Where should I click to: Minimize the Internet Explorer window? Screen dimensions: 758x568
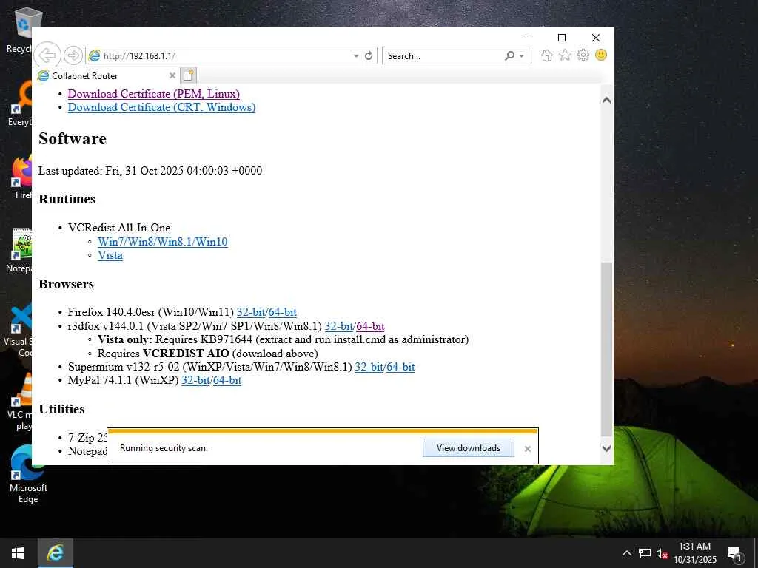tap(529, 38)
